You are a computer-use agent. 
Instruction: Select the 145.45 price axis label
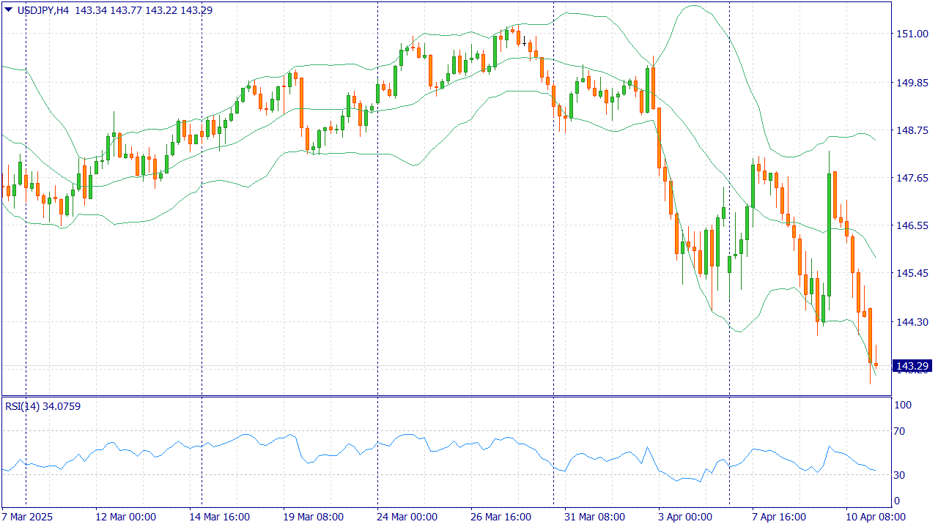coord(912,273)
